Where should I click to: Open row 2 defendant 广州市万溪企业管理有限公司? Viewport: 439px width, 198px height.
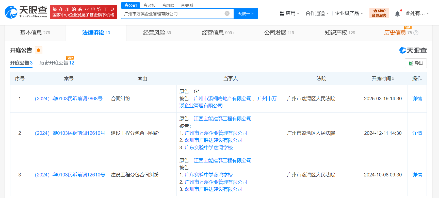pyautogui.click(x=216, y=133)
